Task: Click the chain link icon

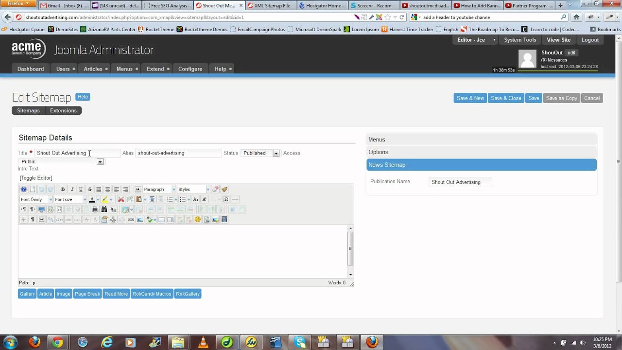Action: tap(131, 219)
